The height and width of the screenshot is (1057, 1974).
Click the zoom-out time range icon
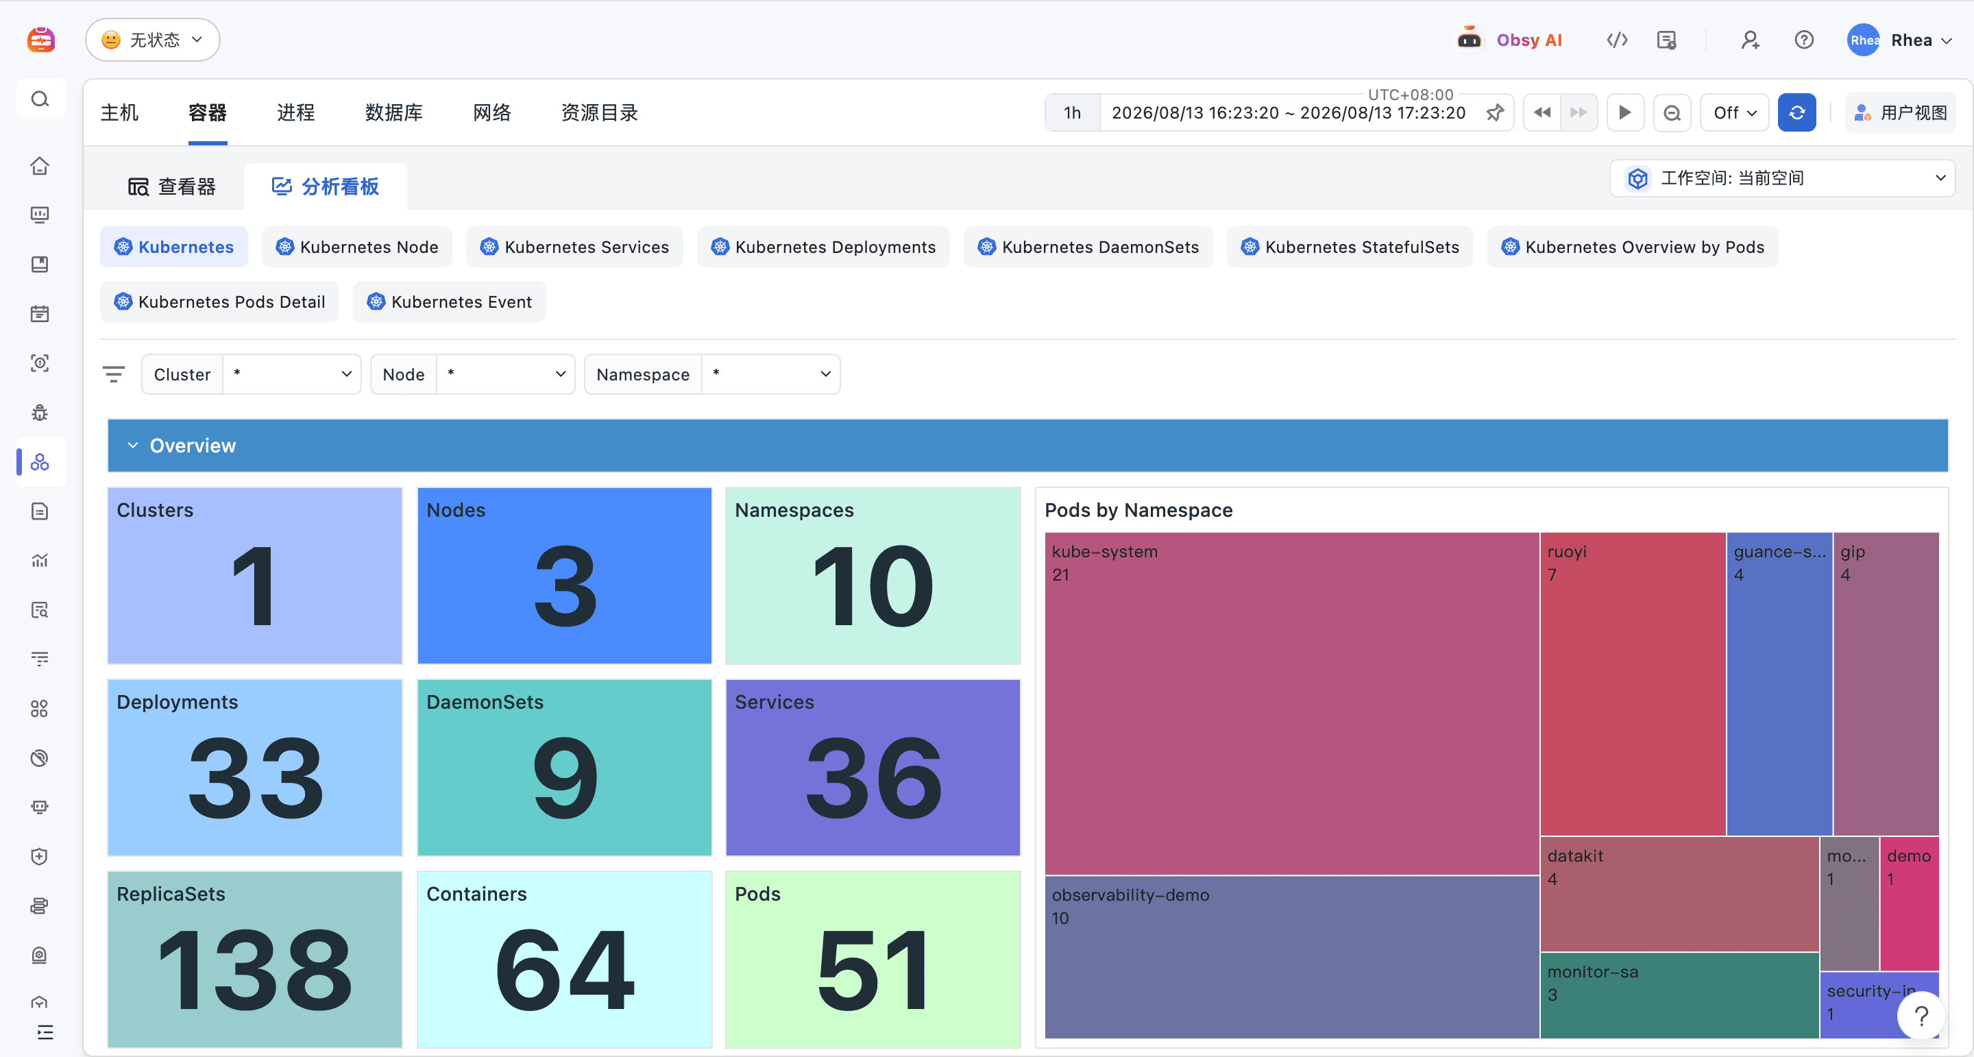coord(1672,112)
